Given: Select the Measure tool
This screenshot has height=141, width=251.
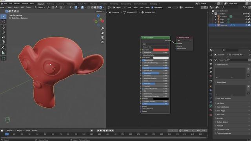Looking at the screenshot, I should pos(3,53).
